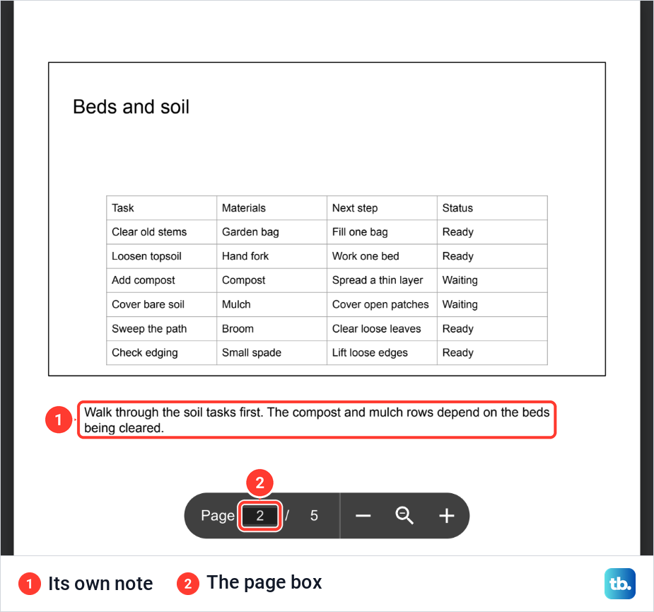Click the zoom out minus icon

363,516
